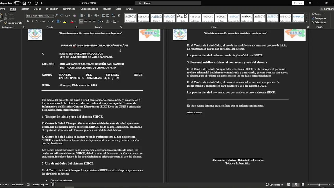Viewport: 334px width, 188px height.
Task: Switch to the Referencias tab
Action: (69, 9)
